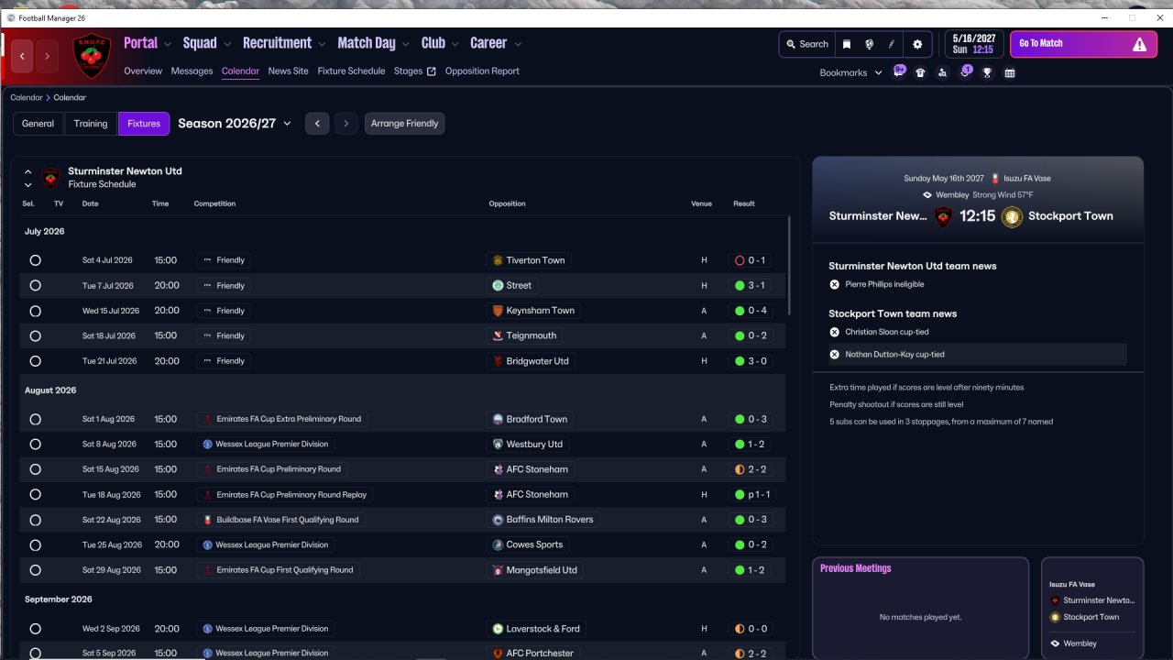The height and width of the screenshot is (660, 1173).
Task: Open the scouting people-search shortcut icon
Action: [942, 73]
